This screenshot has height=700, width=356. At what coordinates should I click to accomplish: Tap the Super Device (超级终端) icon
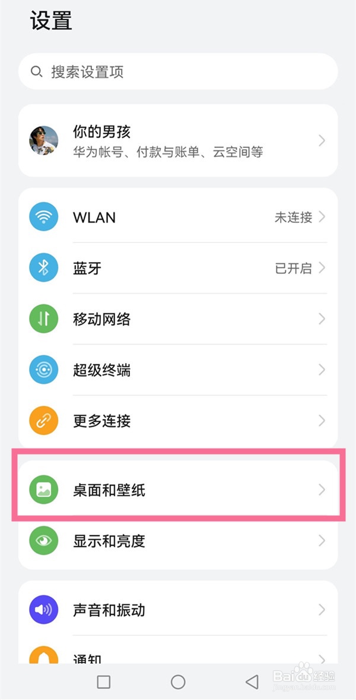(44, 370)
